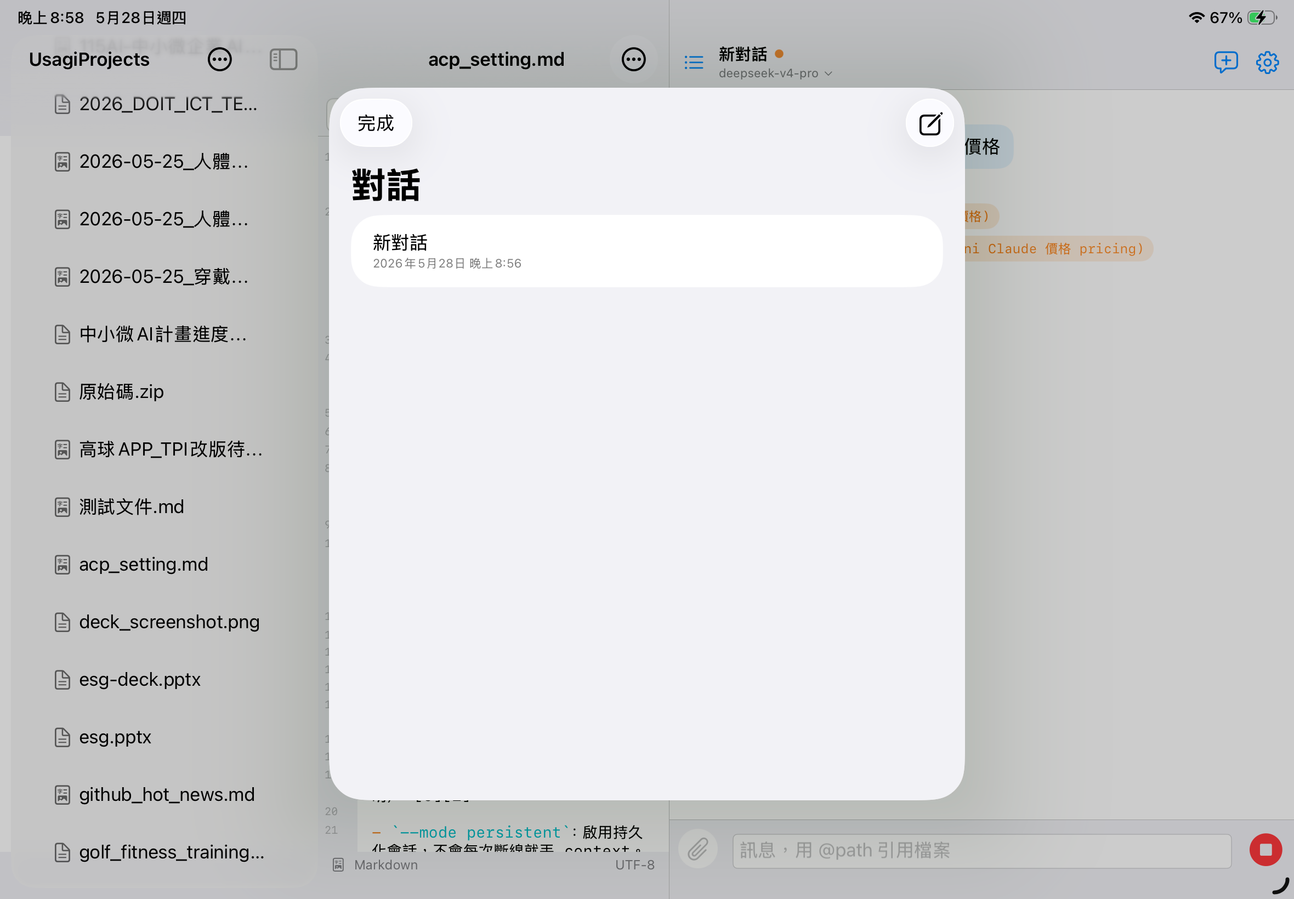Image resolution: width=1294 pixels, height=899 pixels.
Task: Click the acp_setting.md editor title
Action: pyautogui.click(x=496, y=59)
